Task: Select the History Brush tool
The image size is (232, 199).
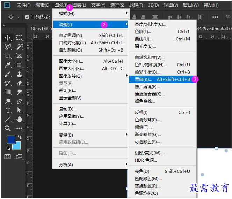Action: [8, 83]
